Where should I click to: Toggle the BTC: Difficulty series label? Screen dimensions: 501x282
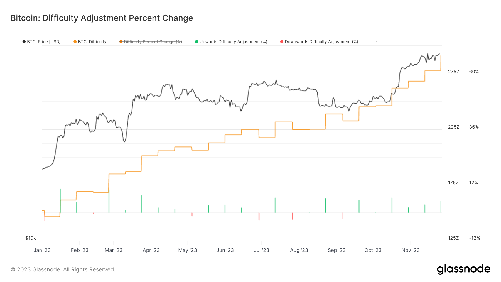(92, 42)
